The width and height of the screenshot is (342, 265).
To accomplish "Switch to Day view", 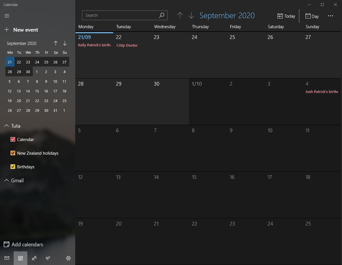I will point(312,16).
